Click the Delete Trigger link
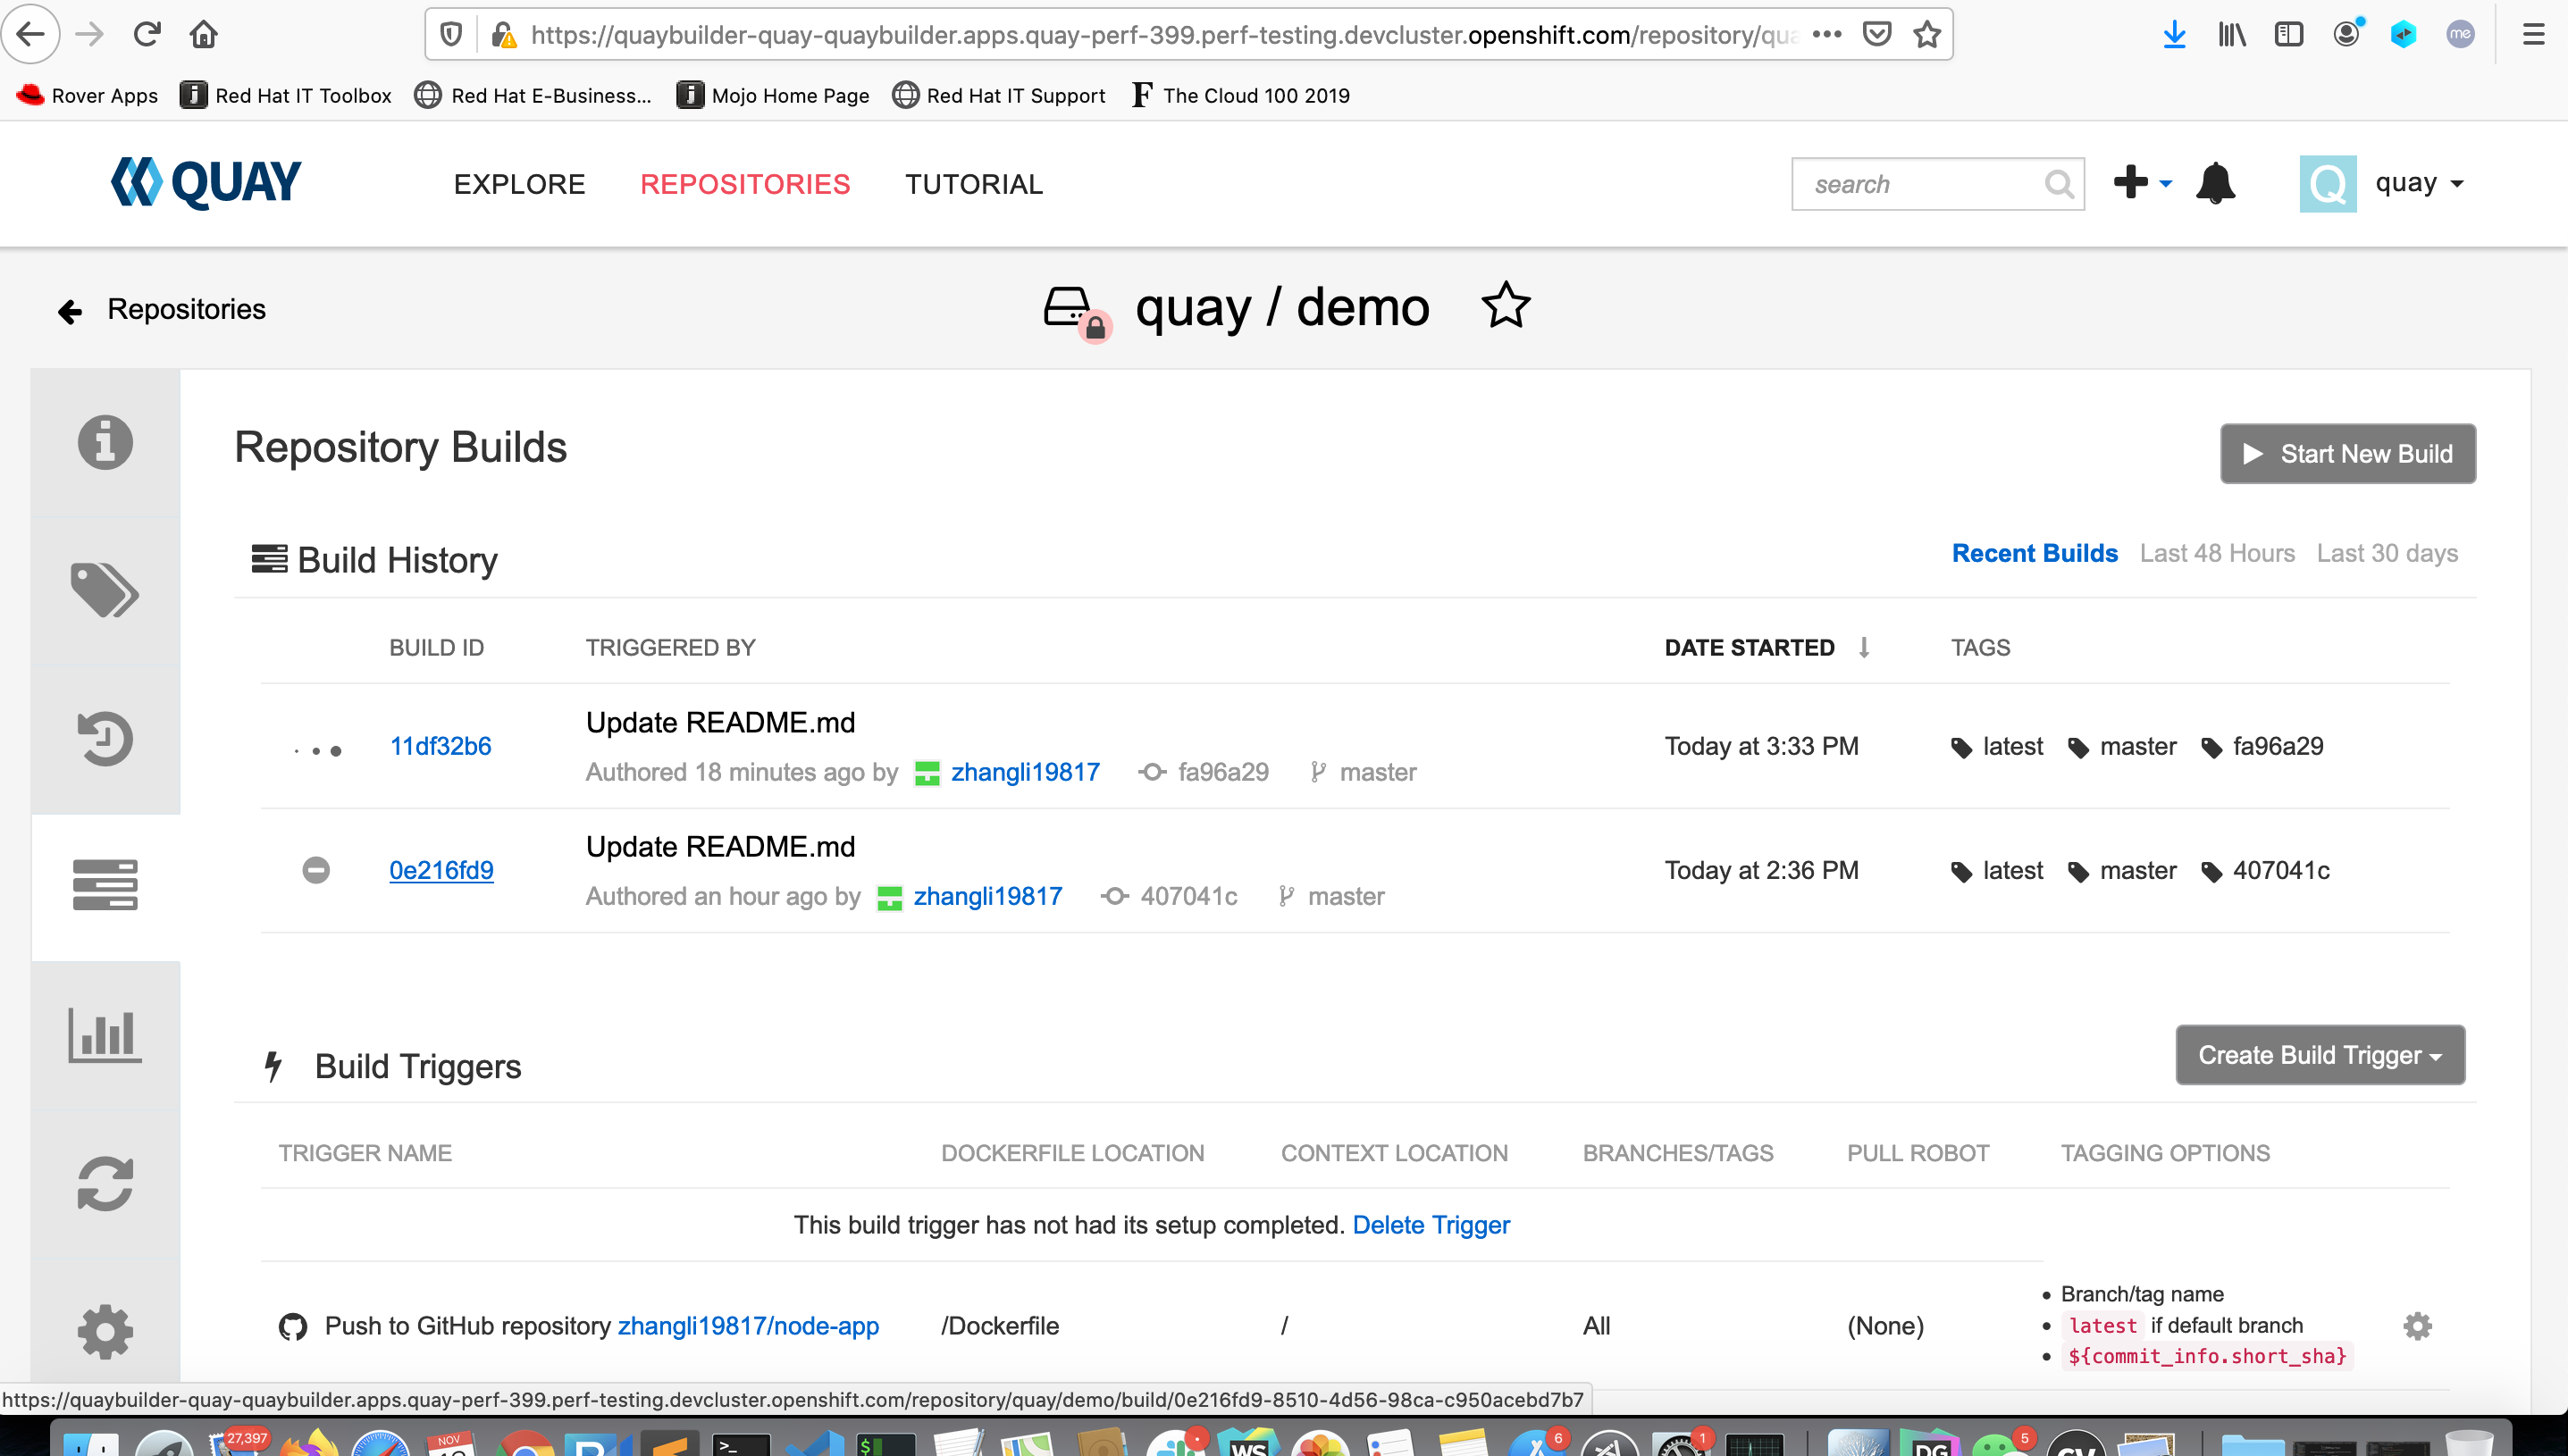The image size is (2568, 1456). [1430, 1225]
